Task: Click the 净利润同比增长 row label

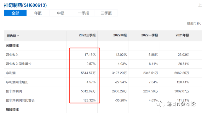Action: coord(17,82)
